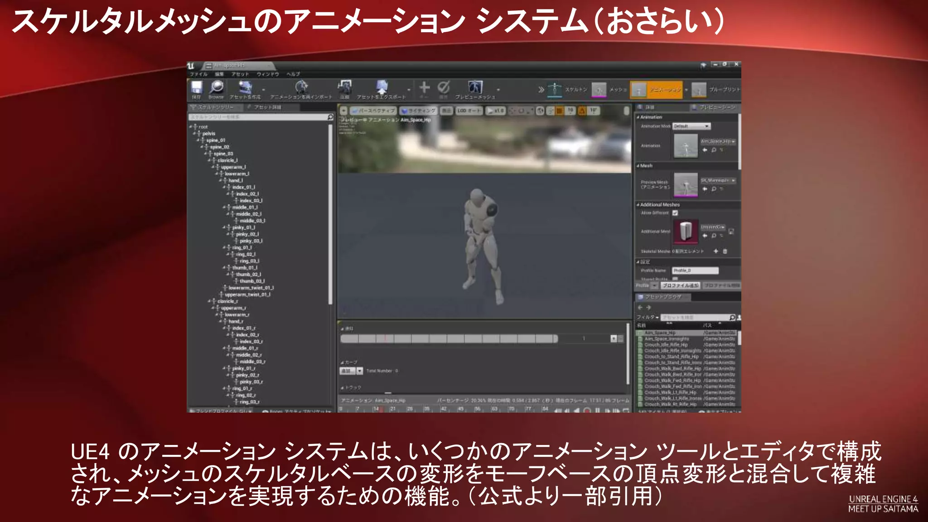
Task: Click the pause button on the timeline
Action: 597,411
